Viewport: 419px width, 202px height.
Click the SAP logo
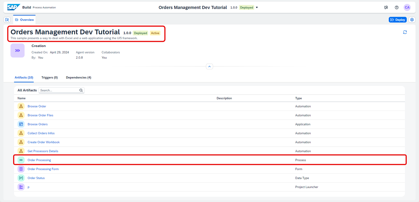pos(14,7)
